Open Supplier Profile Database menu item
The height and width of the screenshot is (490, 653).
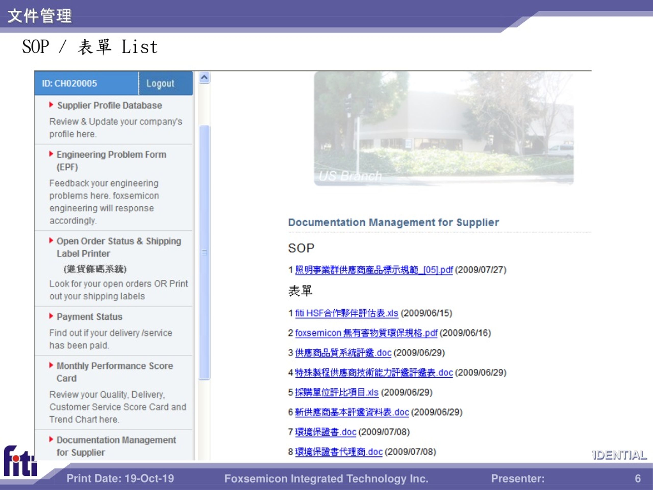(x=109, y=105)
